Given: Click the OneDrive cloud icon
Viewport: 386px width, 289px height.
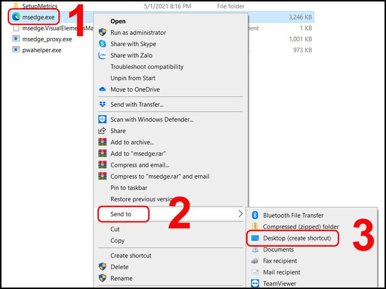Looking at the screenshot, I should click(103, 89).
